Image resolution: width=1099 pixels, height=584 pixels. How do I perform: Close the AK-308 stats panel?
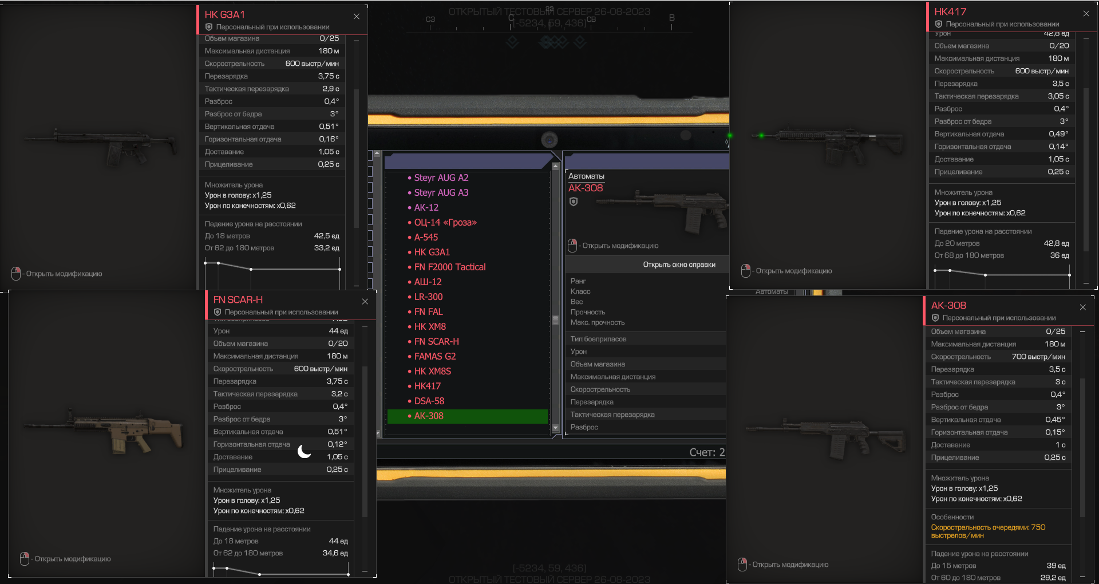(x=1083, y=307)
